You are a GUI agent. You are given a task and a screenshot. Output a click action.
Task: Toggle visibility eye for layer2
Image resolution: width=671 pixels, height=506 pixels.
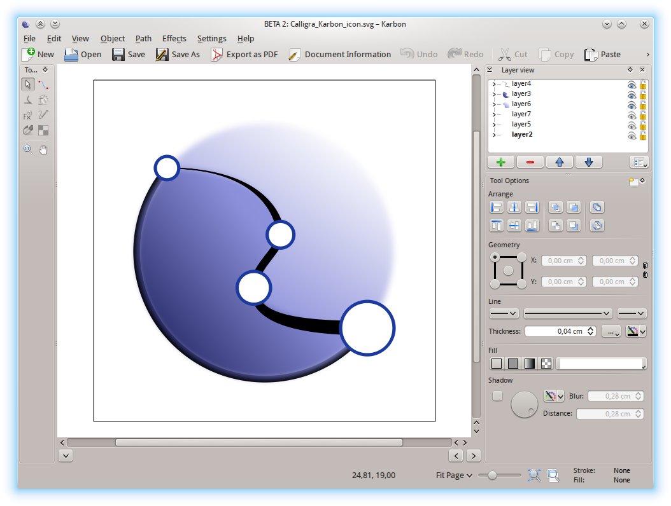(x=632, y=136)
